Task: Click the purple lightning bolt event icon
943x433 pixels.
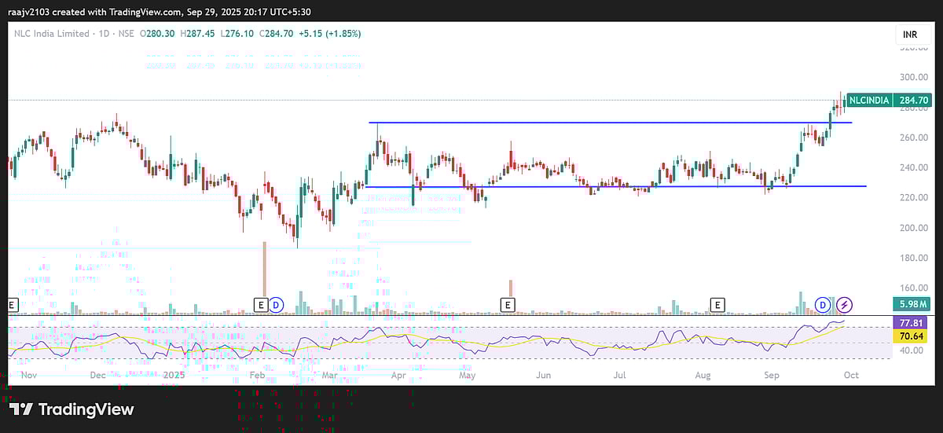Action: tap(844, 303)
